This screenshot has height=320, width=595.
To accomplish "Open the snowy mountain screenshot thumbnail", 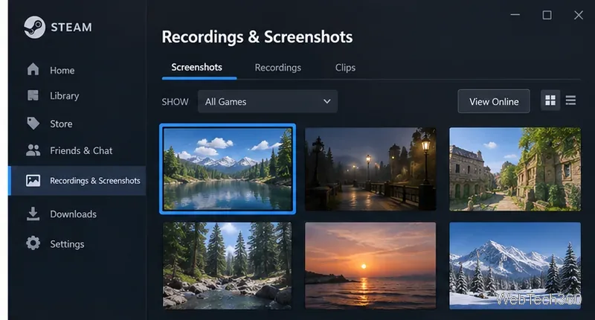I will click(x=515, y=266).
